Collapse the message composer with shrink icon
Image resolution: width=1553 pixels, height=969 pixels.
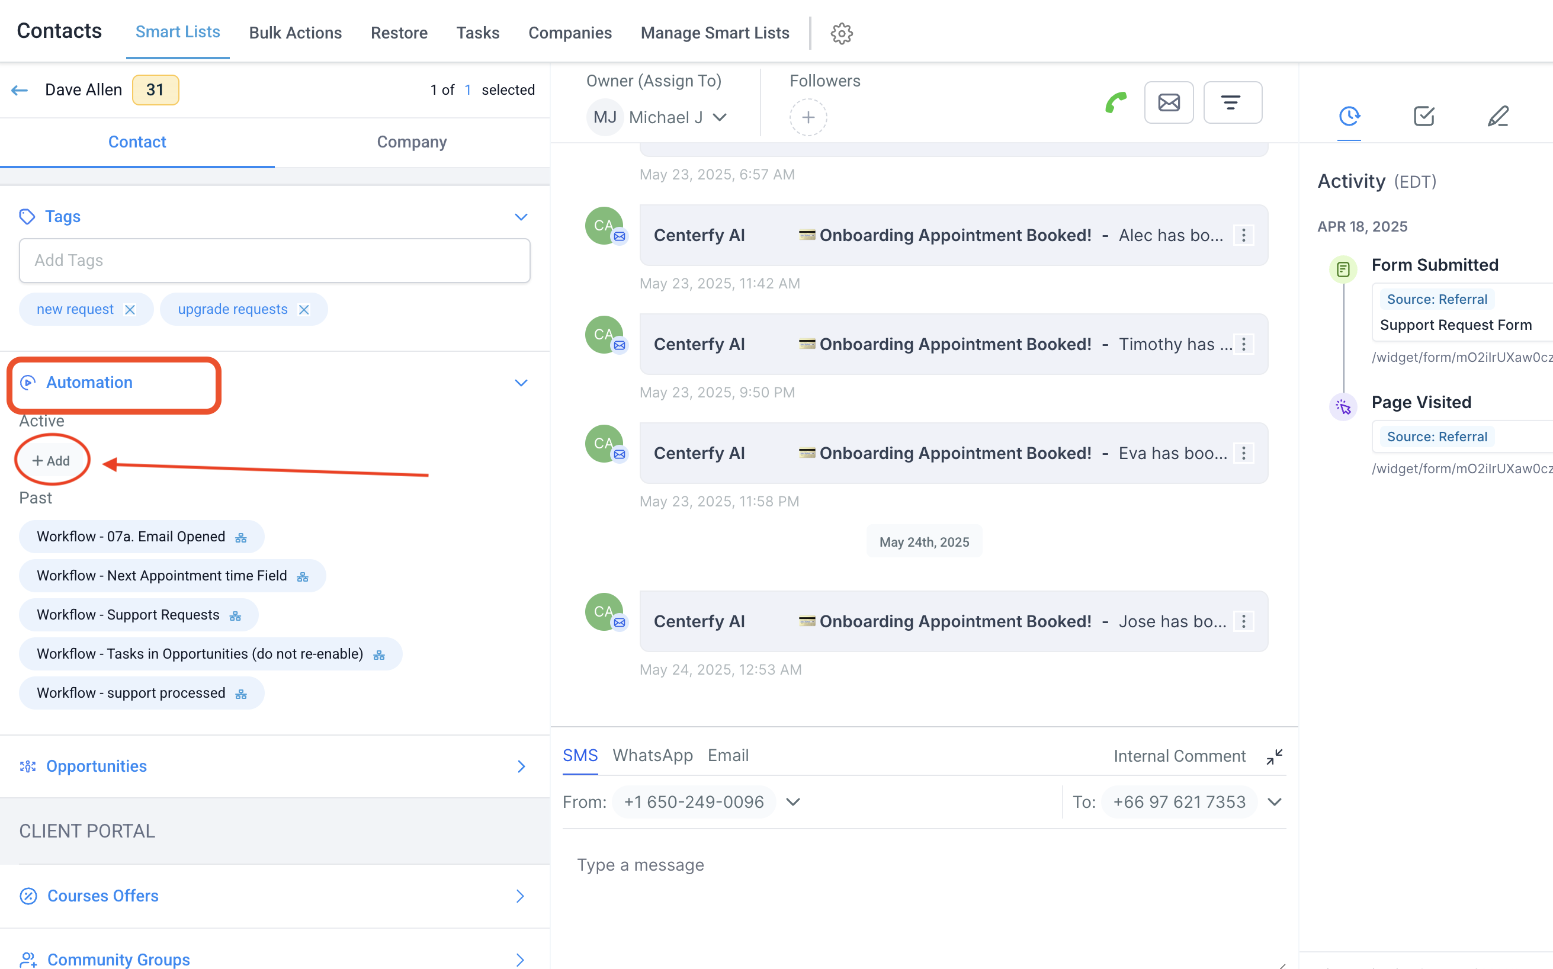[1273, 756]
